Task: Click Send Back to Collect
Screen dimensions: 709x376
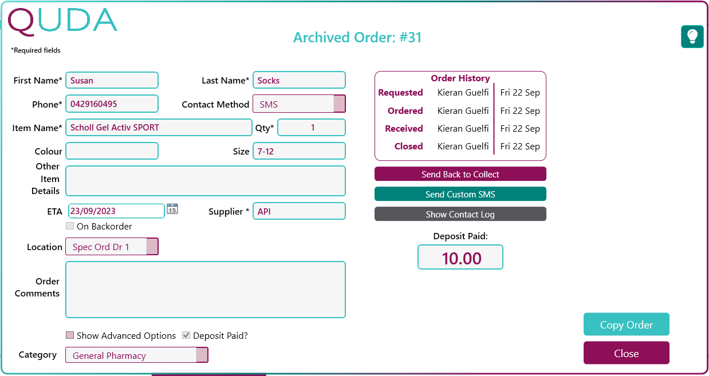Action: tap(460, 173)
